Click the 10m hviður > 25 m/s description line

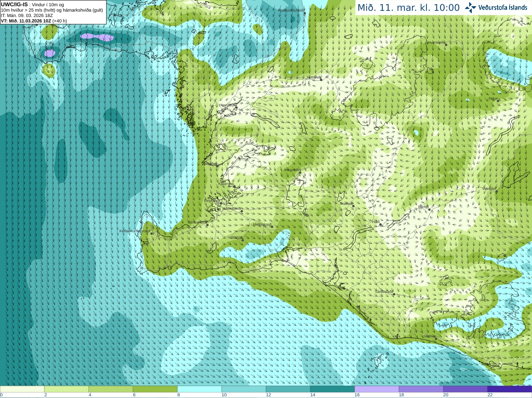point(52,10)
